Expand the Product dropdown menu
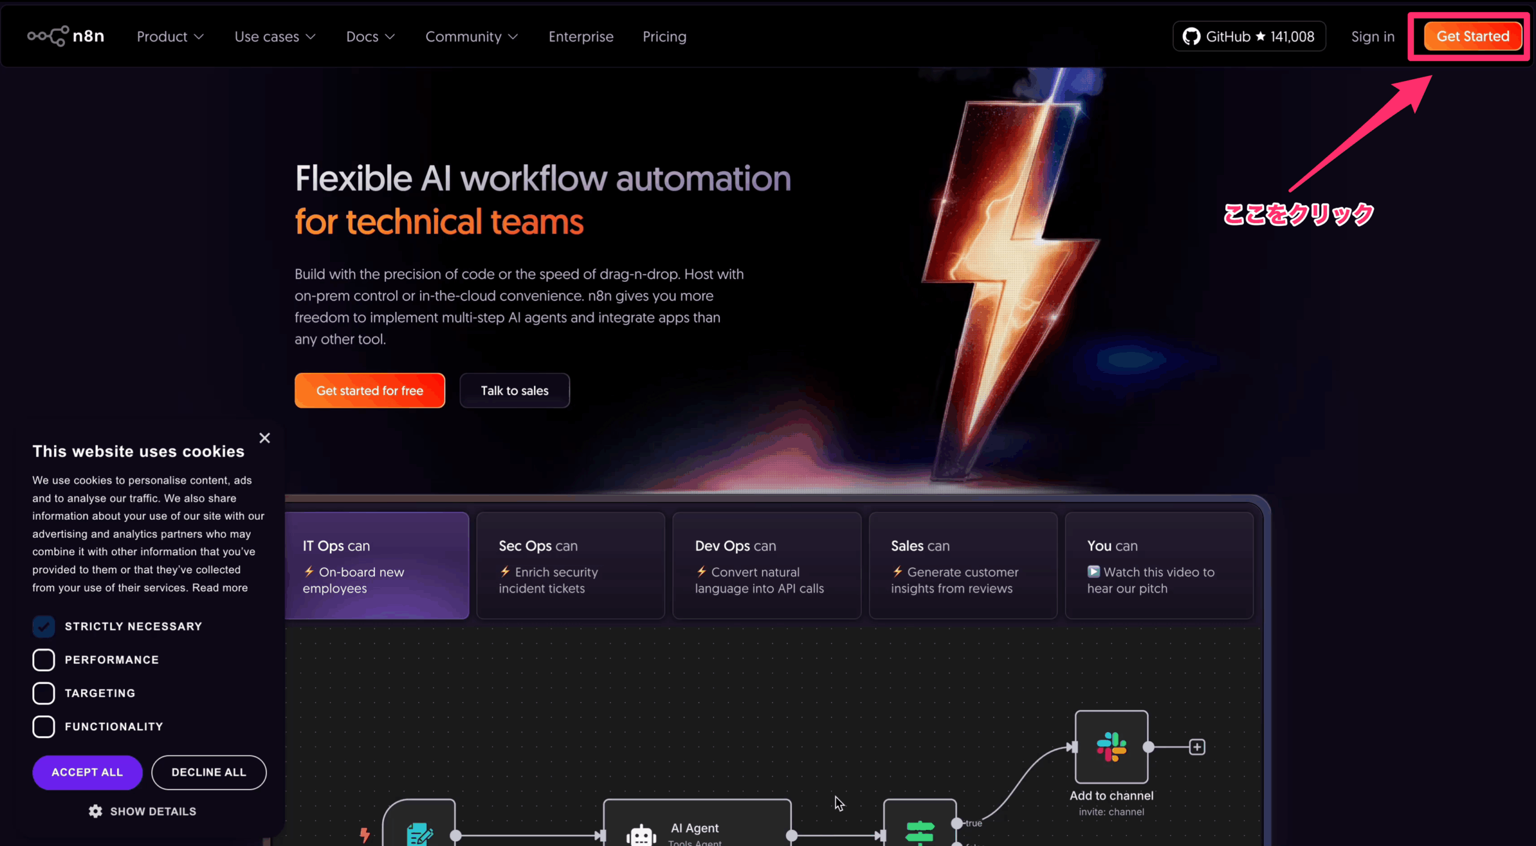The image size is (1536, 846). point(170,37)
